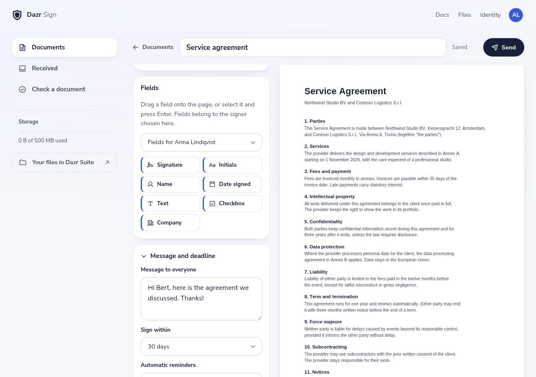This screenshot has width=536, height=377.
Task: Open Check a document in sidebar
Action: coord(64,89)
